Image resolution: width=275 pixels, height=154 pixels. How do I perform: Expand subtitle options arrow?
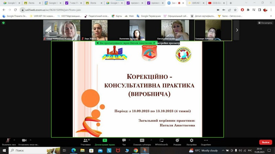151,140
